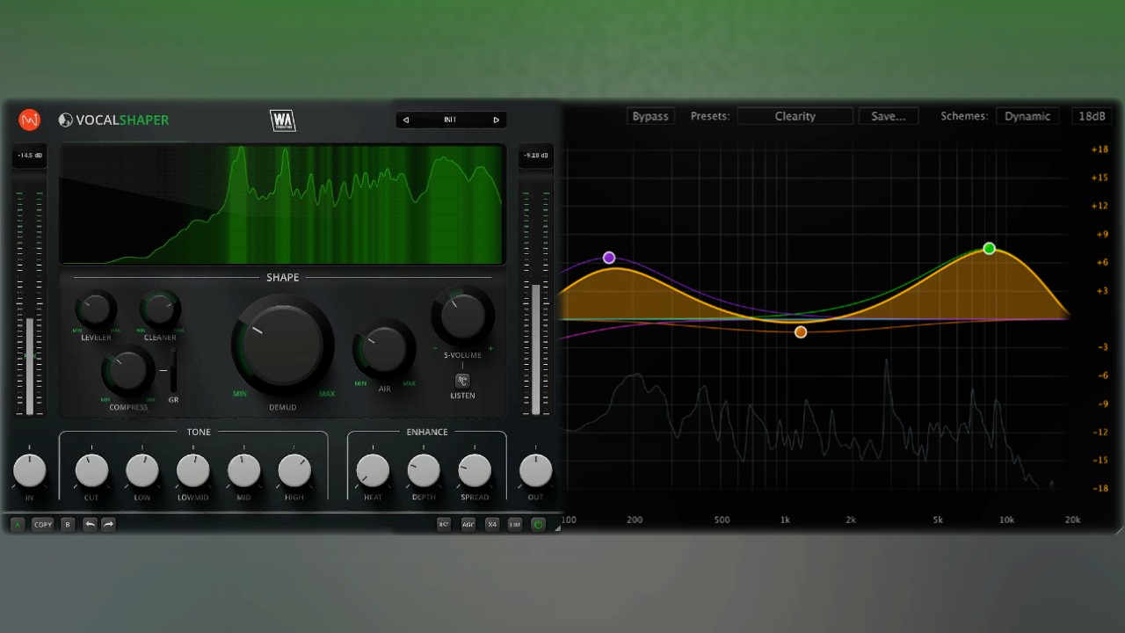Select previous preset with left arrow
Viewport: 1125px width, 633px height.
pos(406,120)
